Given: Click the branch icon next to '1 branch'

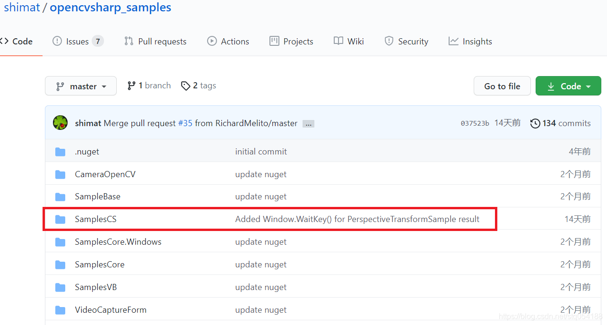Looking at the screenshot, I should point(131,86).
